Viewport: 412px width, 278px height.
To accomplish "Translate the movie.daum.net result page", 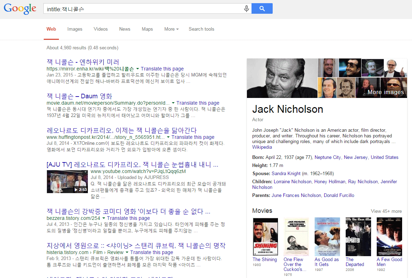I will tap(198, 103).
